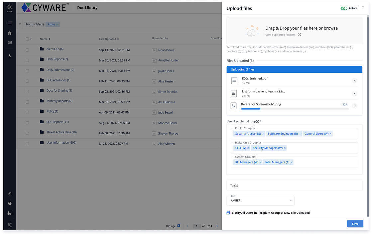Viewport: 372px width, 235px height.
Task: Click the View Supported formats link
Action: tap(280, 35)
